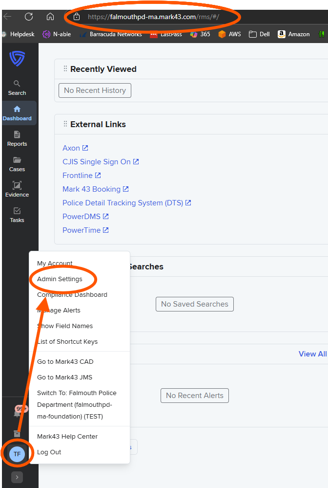Open the AWS bookmark

tap(229, 34)
